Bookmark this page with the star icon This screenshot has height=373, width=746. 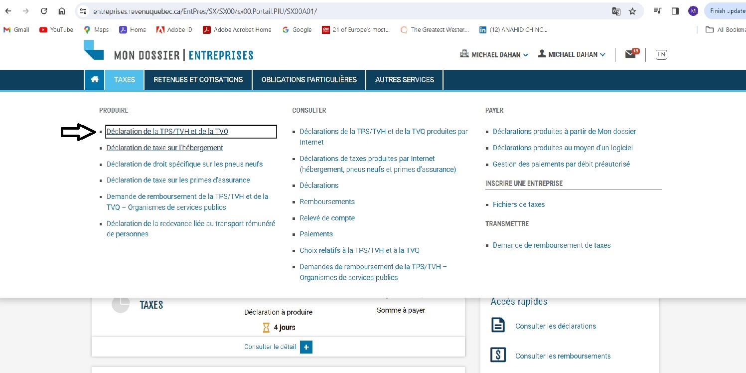(632, 11)
